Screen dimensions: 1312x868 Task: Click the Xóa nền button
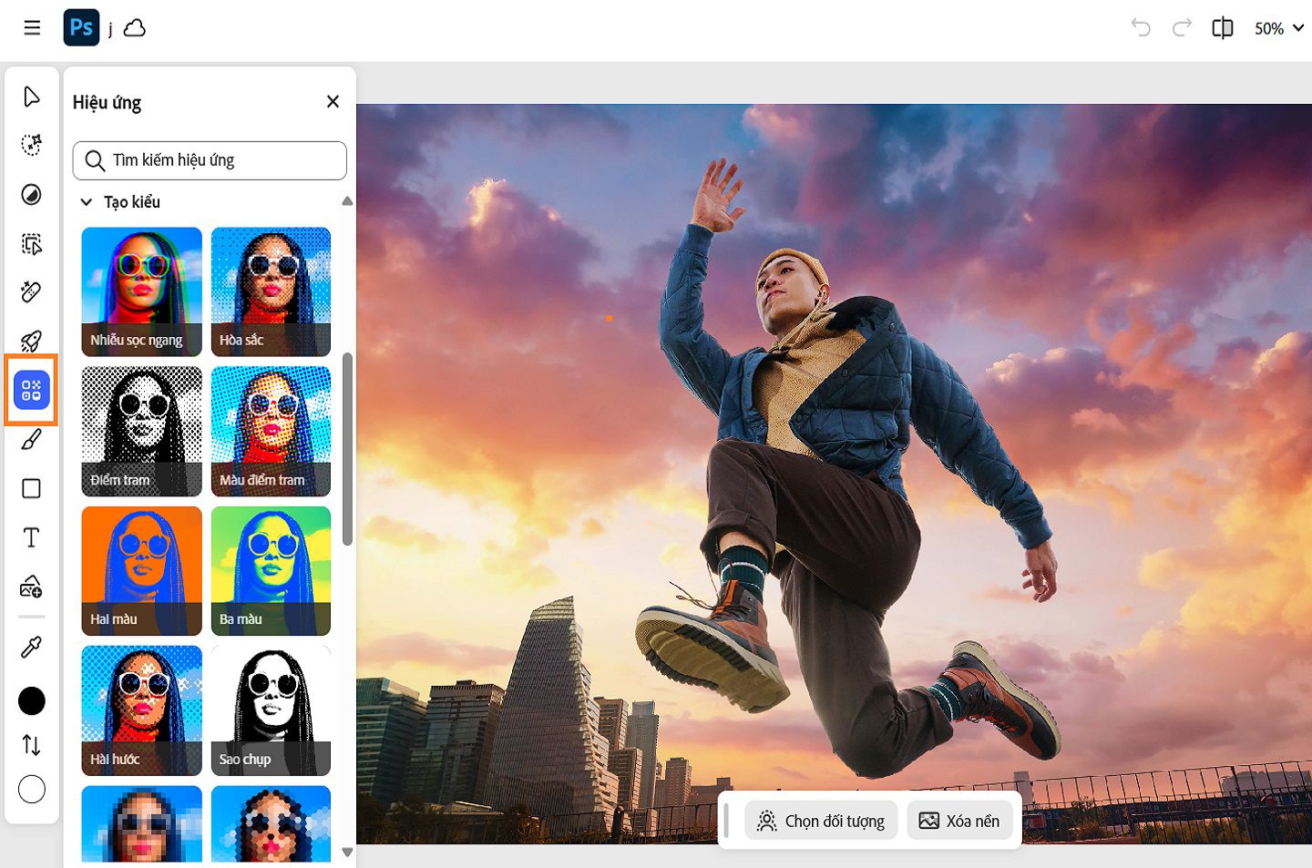(x=959, y=821)
